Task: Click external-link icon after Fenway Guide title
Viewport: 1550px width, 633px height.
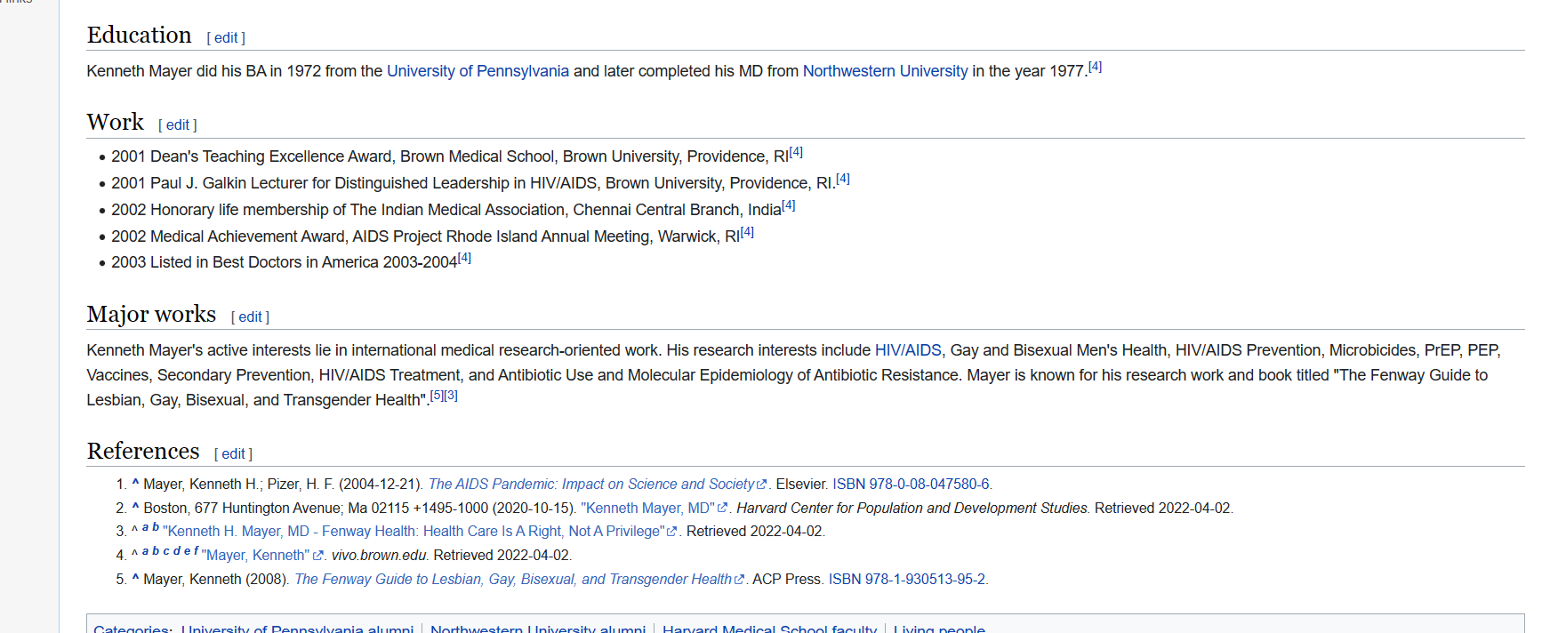Action: click(739, 580)
